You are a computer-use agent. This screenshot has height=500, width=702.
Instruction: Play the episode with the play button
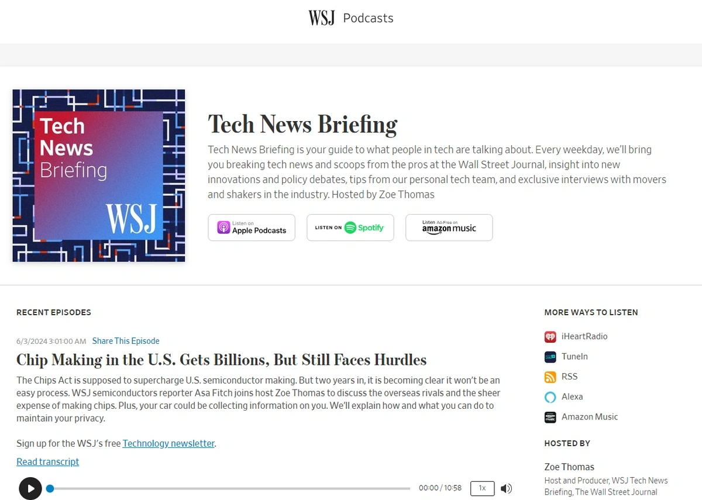click(30, 488)
